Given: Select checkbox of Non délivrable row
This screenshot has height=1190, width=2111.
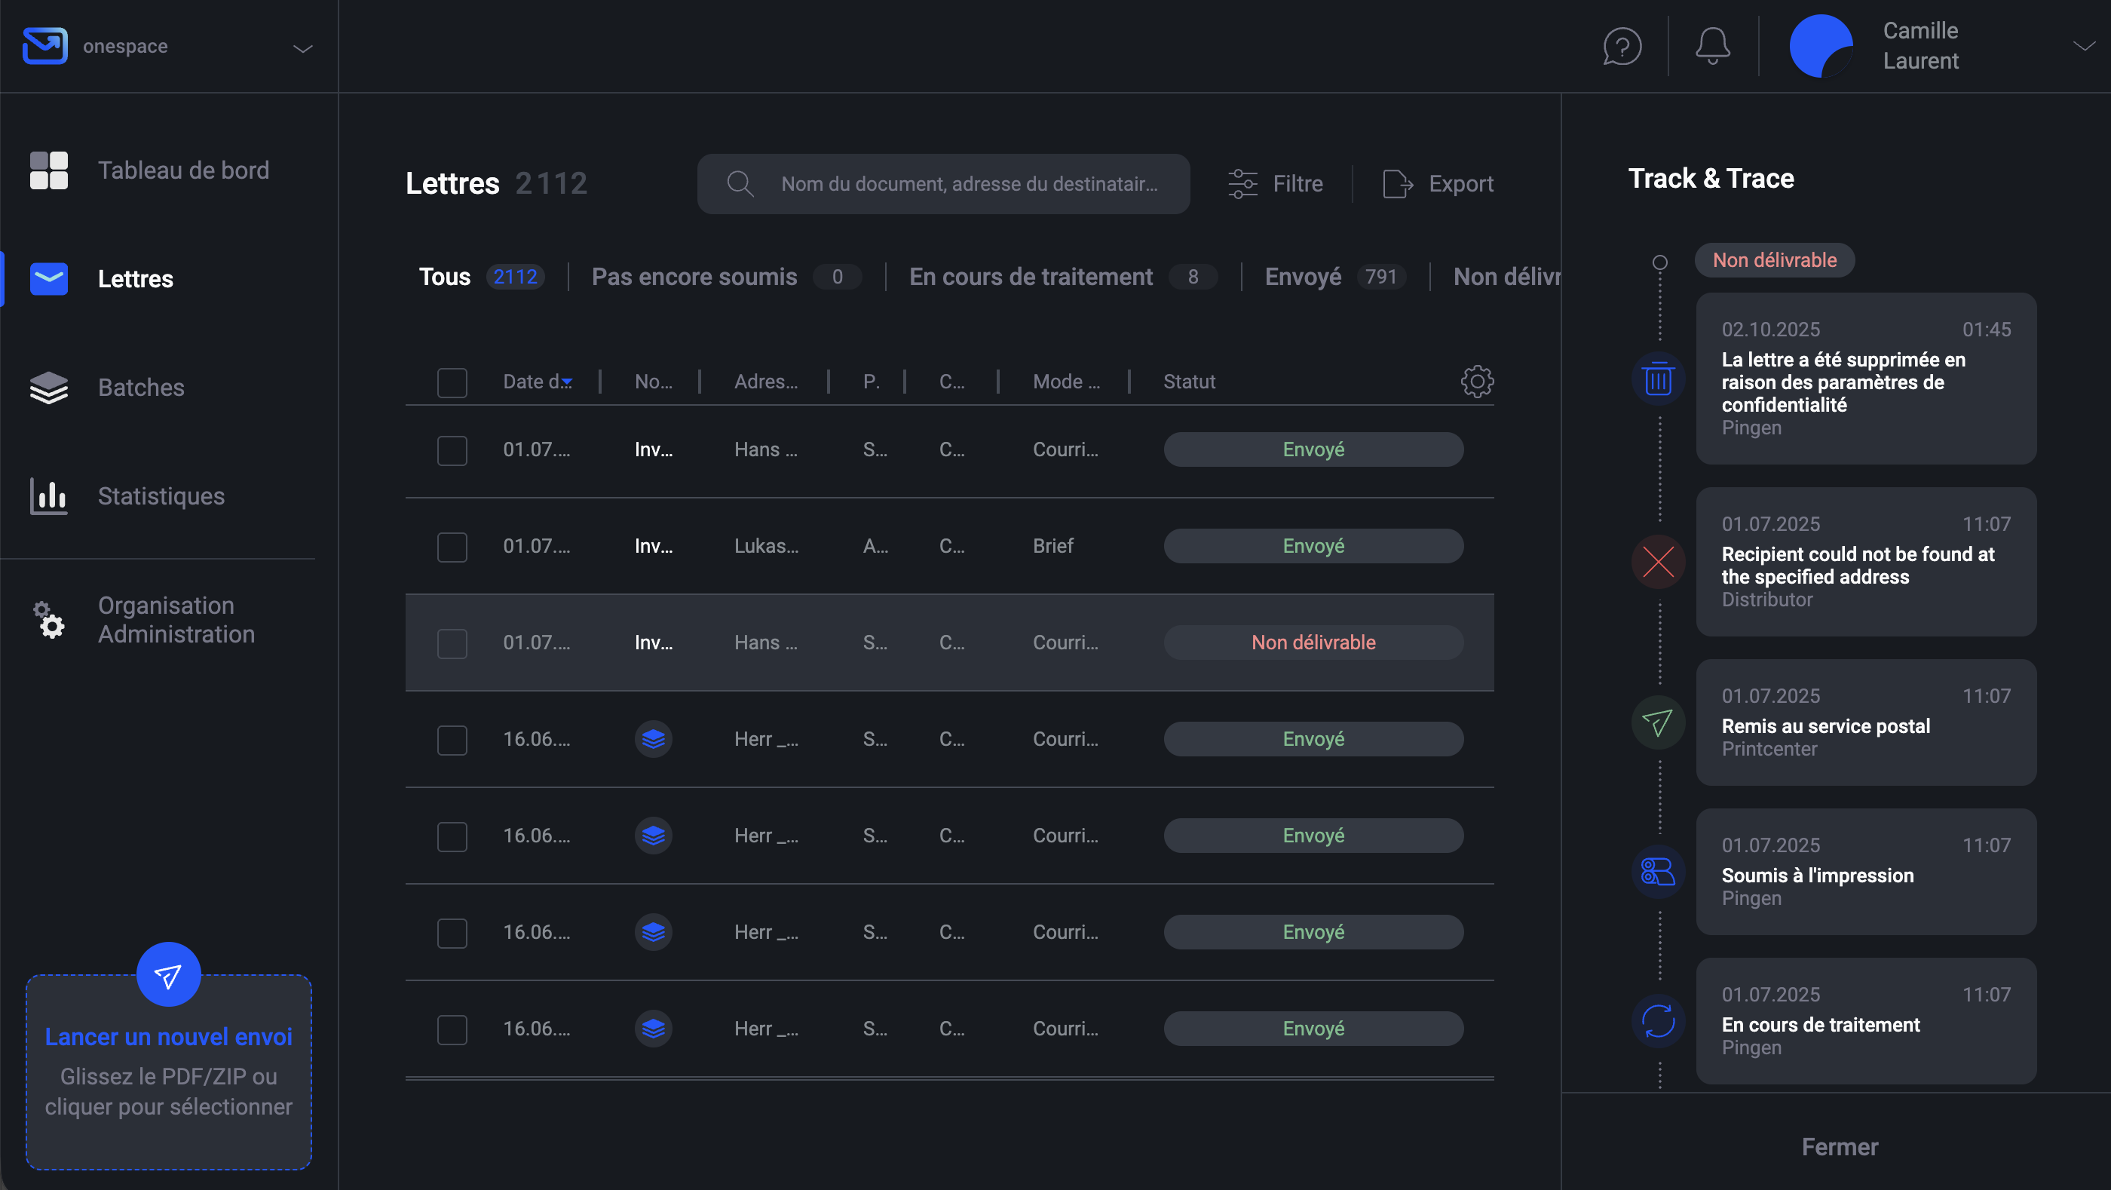Looking at the screenshot, I should click(x=452, y=643).
